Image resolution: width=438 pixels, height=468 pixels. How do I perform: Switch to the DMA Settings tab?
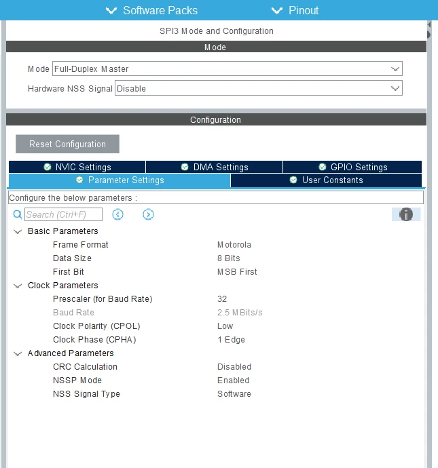(214, 167)
